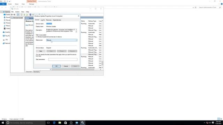Click the highlighted Service name field
Image resolution: width=223 pixels, height=125 pixels.
point(49,24)
